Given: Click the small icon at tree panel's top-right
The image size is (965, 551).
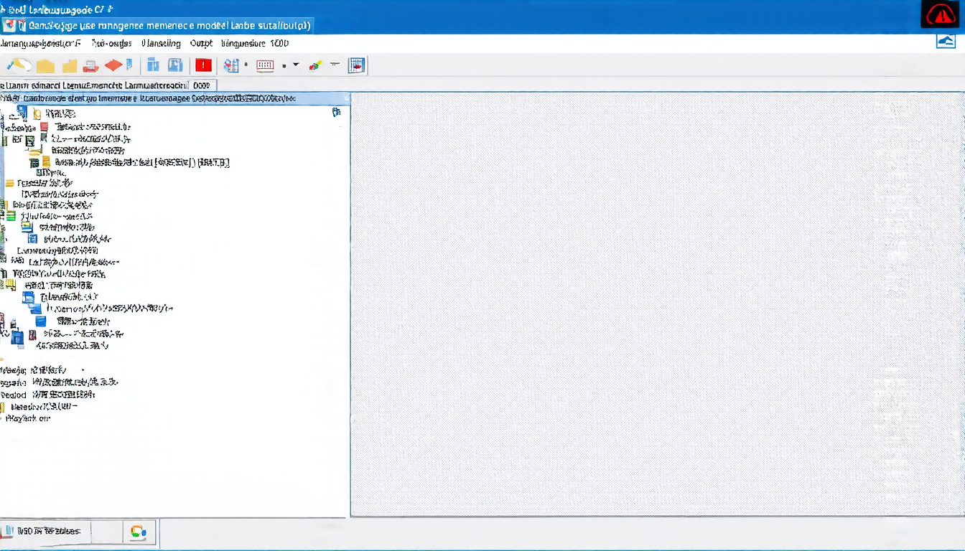Looking at the screenshot, I should point(336,112).
